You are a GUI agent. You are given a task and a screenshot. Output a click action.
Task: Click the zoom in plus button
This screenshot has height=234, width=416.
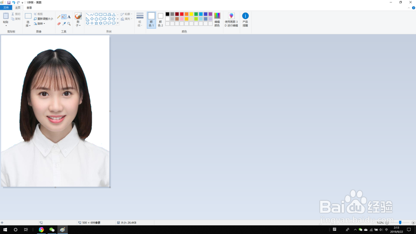[x=413, y=223]
